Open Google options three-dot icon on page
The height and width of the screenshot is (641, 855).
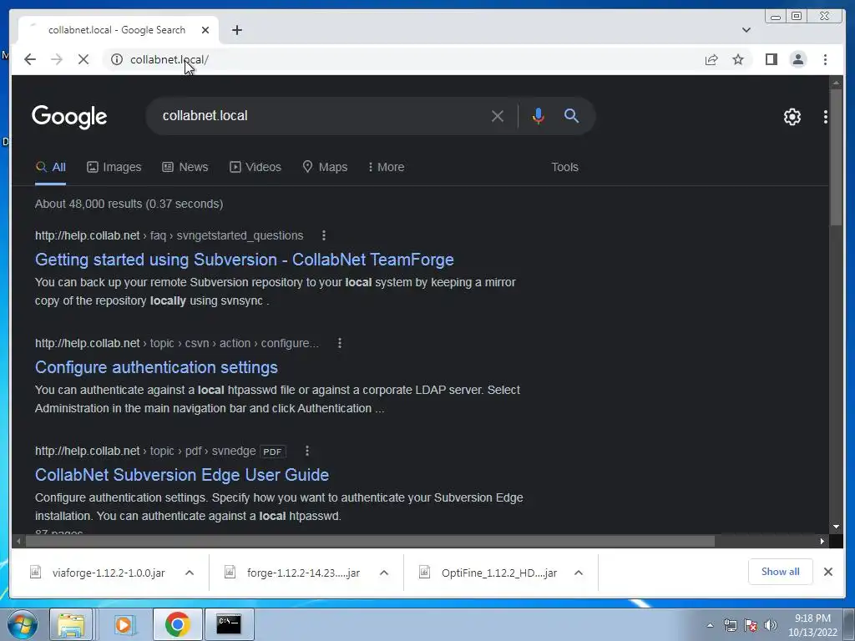pyautogui.click(x=825, y=117)
